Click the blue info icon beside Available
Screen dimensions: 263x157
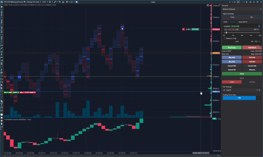[259, 26]
